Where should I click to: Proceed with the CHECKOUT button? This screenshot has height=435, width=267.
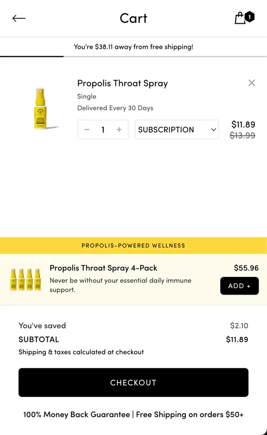(x=133, y=383)
